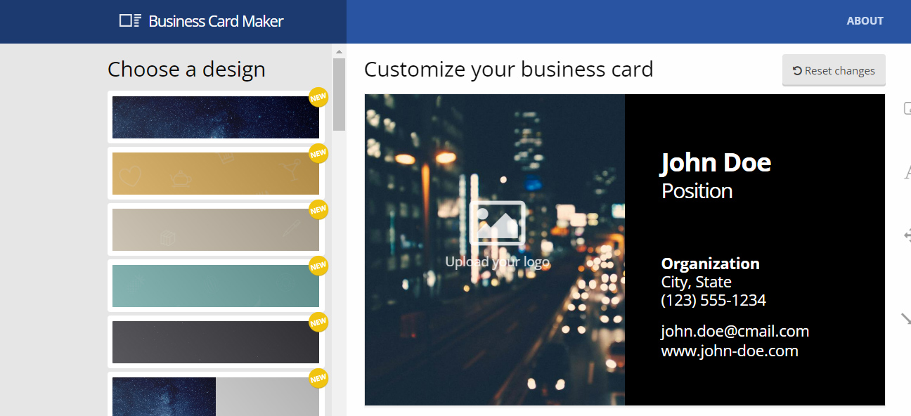
Task: Select the starry night sky design thumbnail
Action: (215, 117)
